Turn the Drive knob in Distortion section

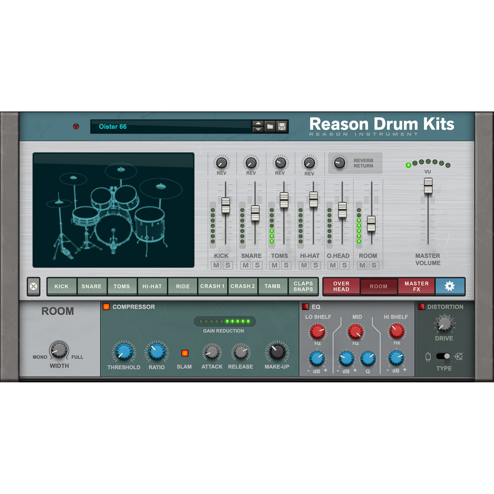pyautogui.click(x=444, y=324)
